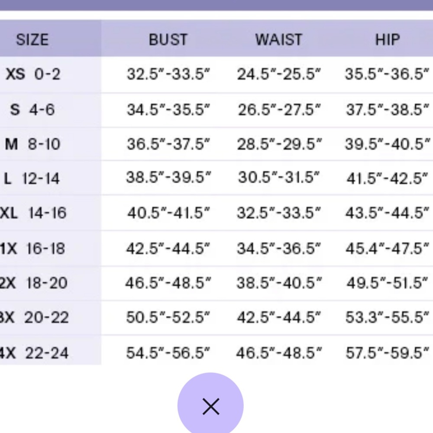Click the HIP column header
Screen dimensions: 433x433
coord(387,40)
